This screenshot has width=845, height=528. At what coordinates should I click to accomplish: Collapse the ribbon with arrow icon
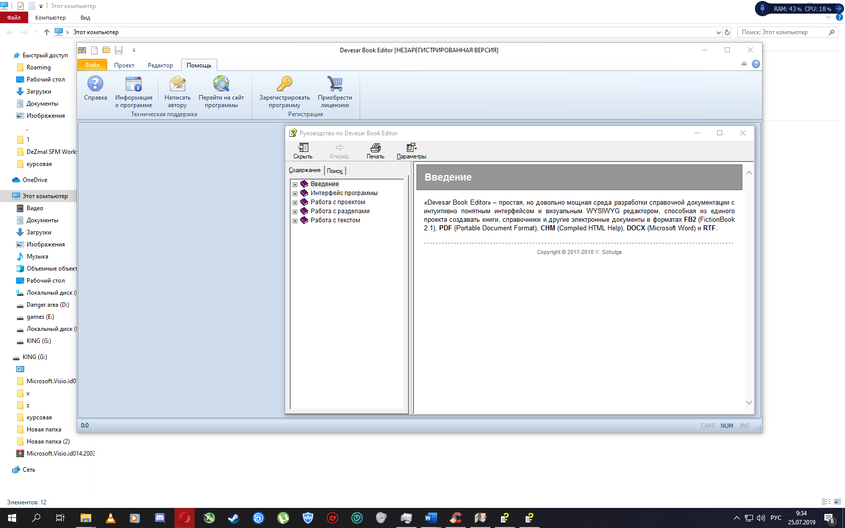[744, 64]
